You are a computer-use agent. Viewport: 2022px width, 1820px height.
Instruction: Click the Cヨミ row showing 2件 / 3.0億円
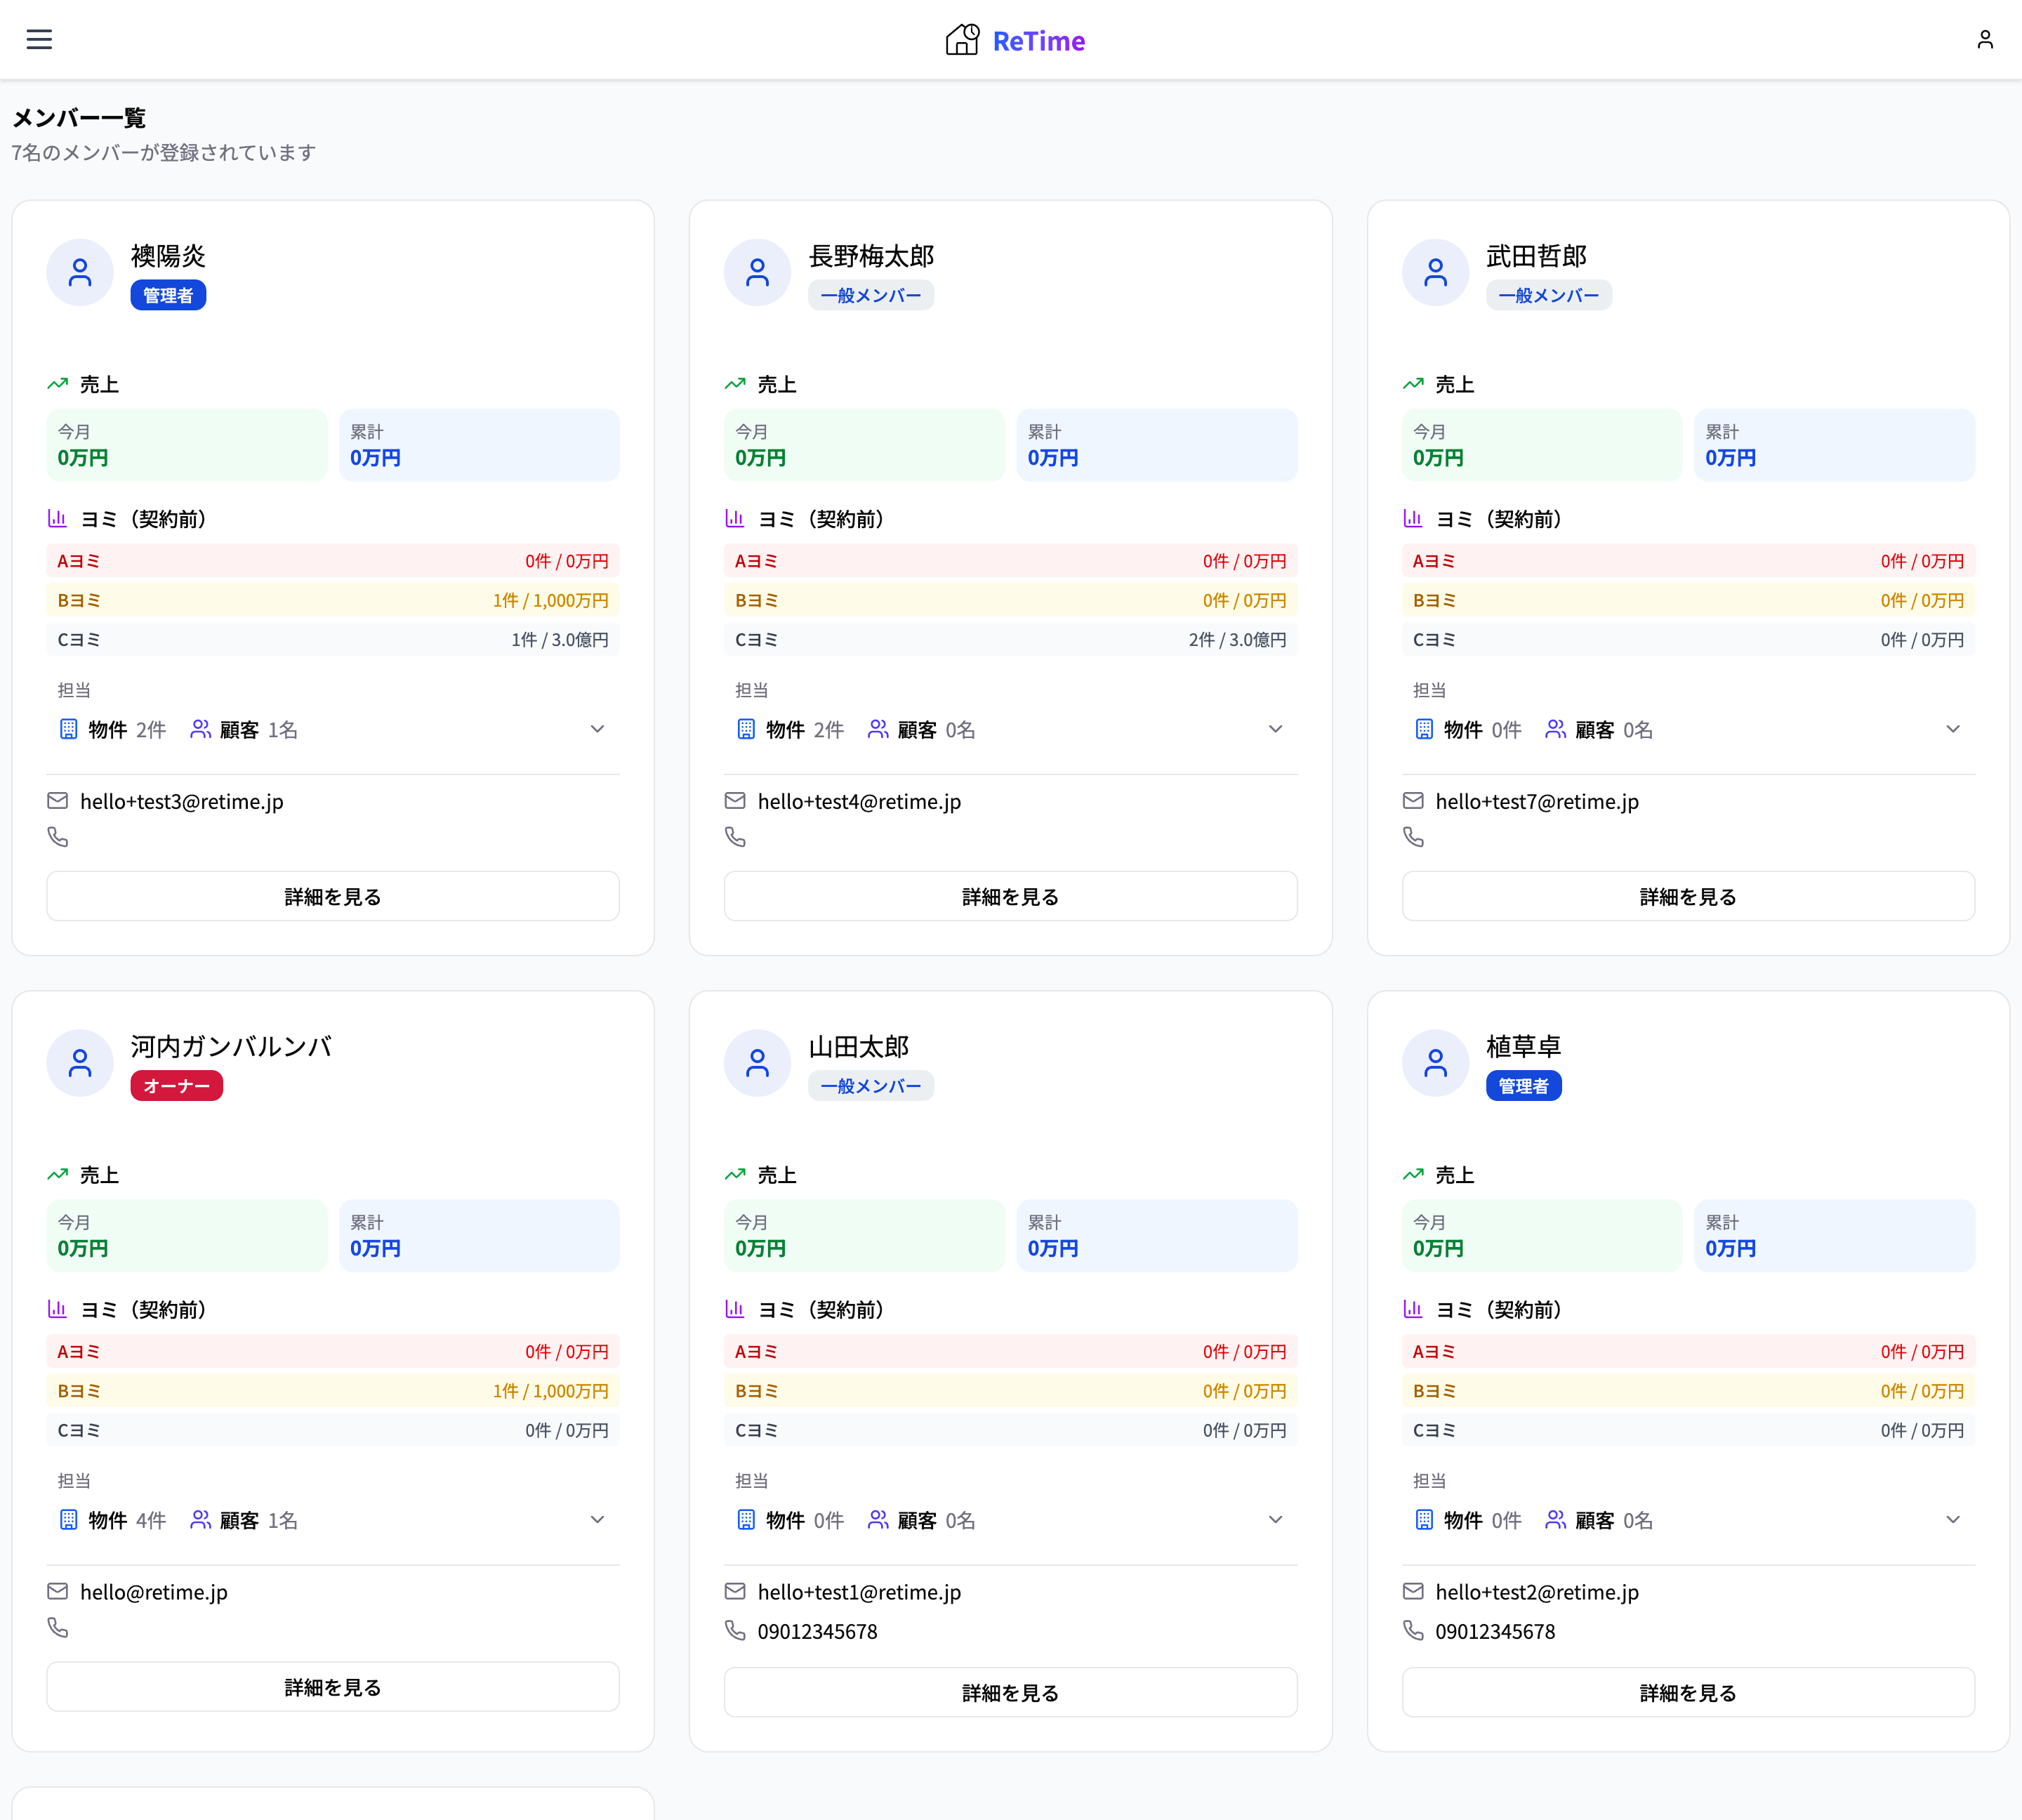pos(1010,639)
